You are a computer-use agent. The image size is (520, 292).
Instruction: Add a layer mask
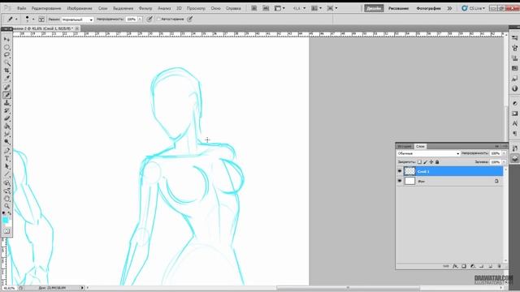point(464,266)
